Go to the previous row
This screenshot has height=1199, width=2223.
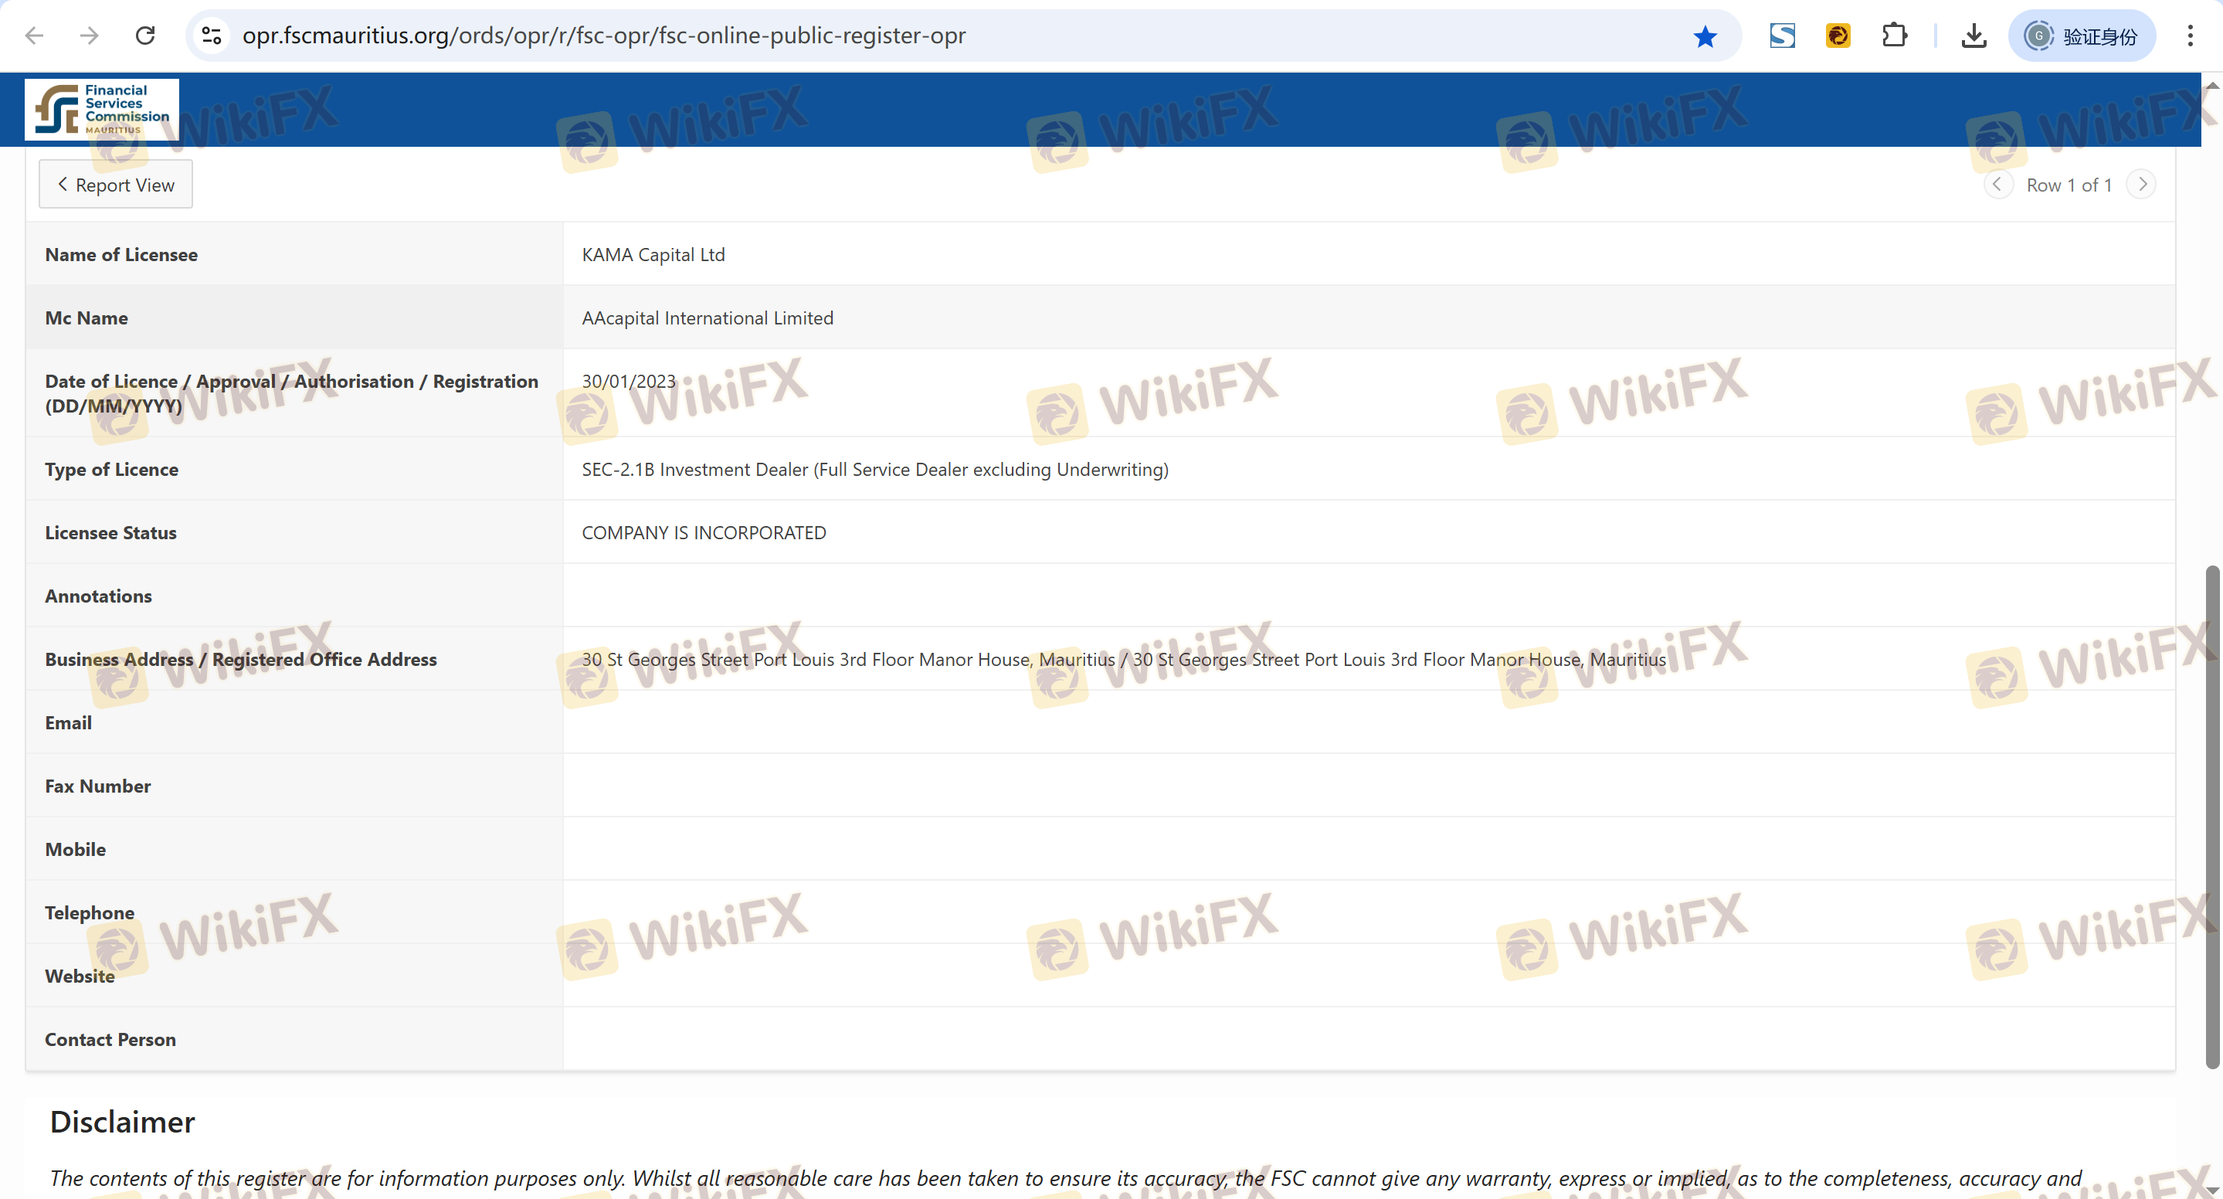point(1997,184)
